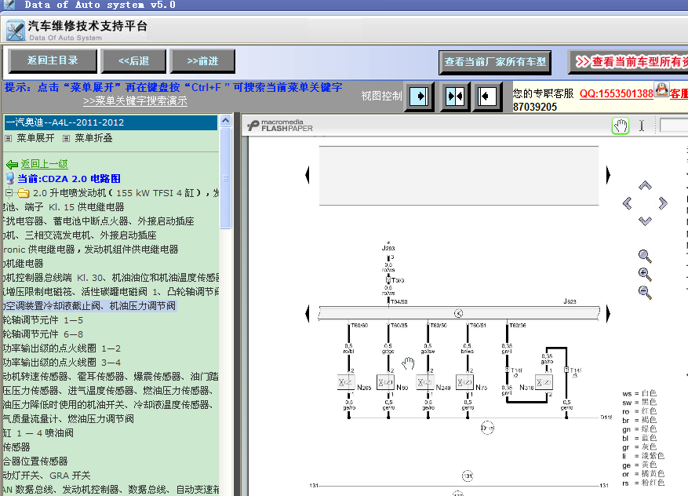This screenshot has width=688, height=496.
Task: Open 功率输出级的点火线圈 1—2 entry
Action: (62, 348)
